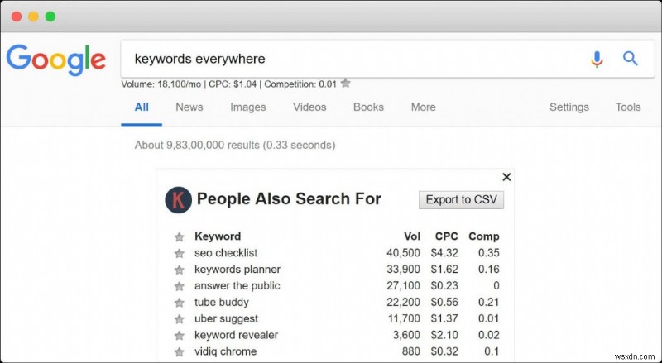Click the green macOS zoom window button
662x363 pixels.
click(50, 17)
